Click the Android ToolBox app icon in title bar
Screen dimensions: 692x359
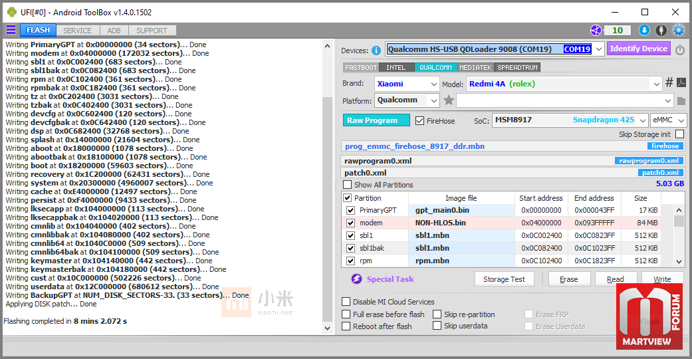[x=12, y=13]
